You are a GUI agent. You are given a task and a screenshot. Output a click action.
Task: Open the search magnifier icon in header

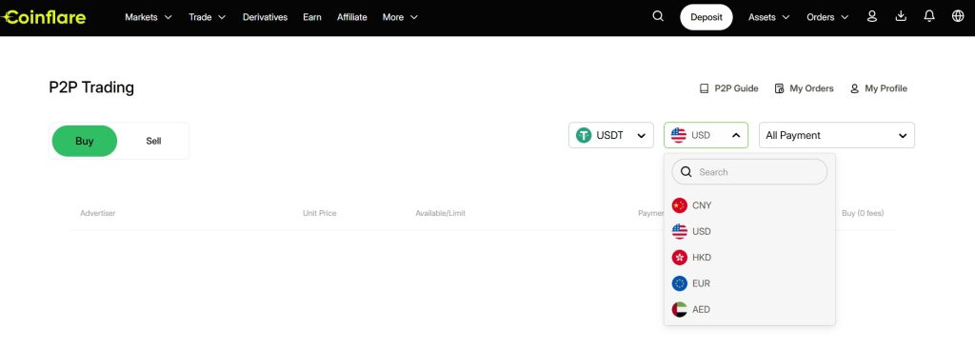pyautogui.click(x=658, y=17)
